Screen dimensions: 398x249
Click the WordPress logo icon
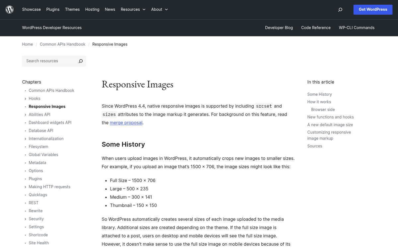[9, 9]
